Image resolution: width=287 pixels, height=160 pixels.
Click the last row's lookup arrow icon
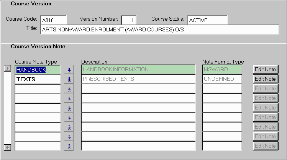coord(69,146)
